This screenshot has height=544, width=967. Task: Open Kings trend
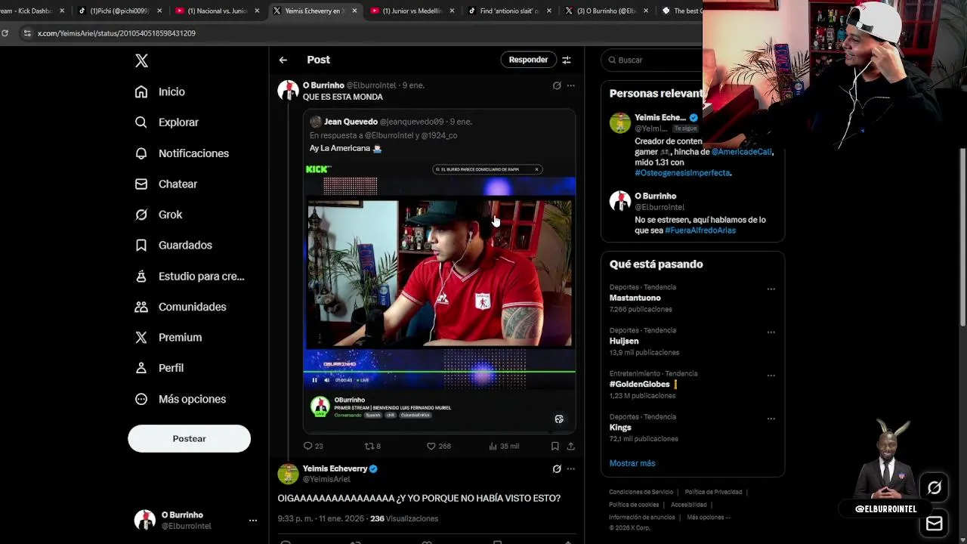[x=620, y=427]
